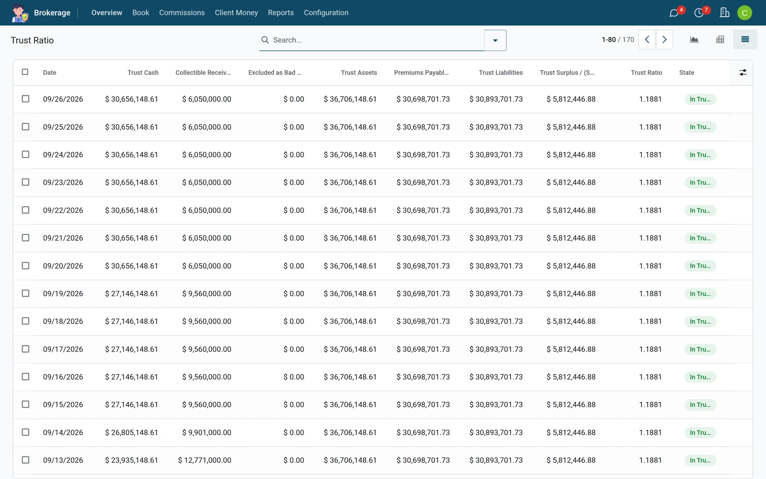Click the 09/17/2026 date cell
This screenshot has height=479, width=766.
pyautogui.click(x=63, y=349)
